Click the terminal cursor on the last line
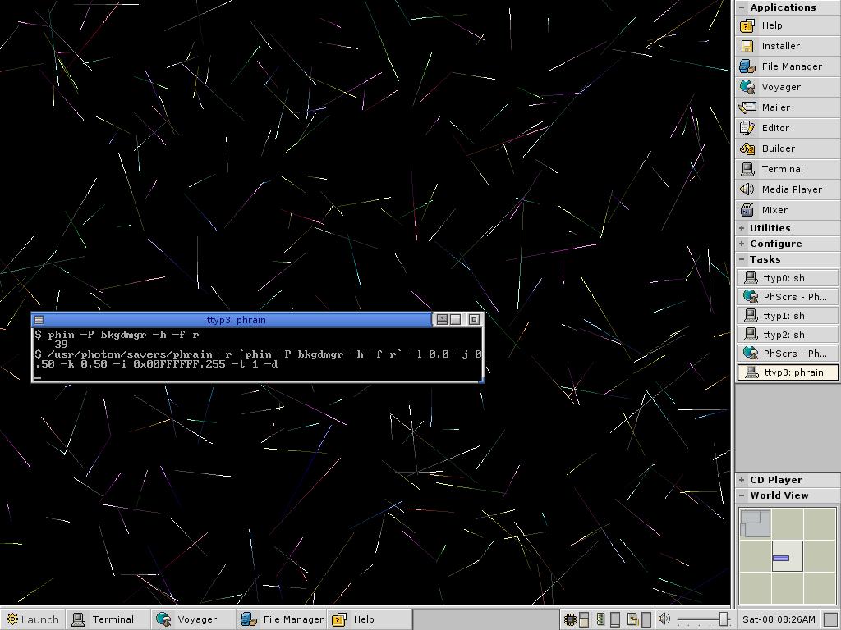The image size is (841, 630). (38, 377)
